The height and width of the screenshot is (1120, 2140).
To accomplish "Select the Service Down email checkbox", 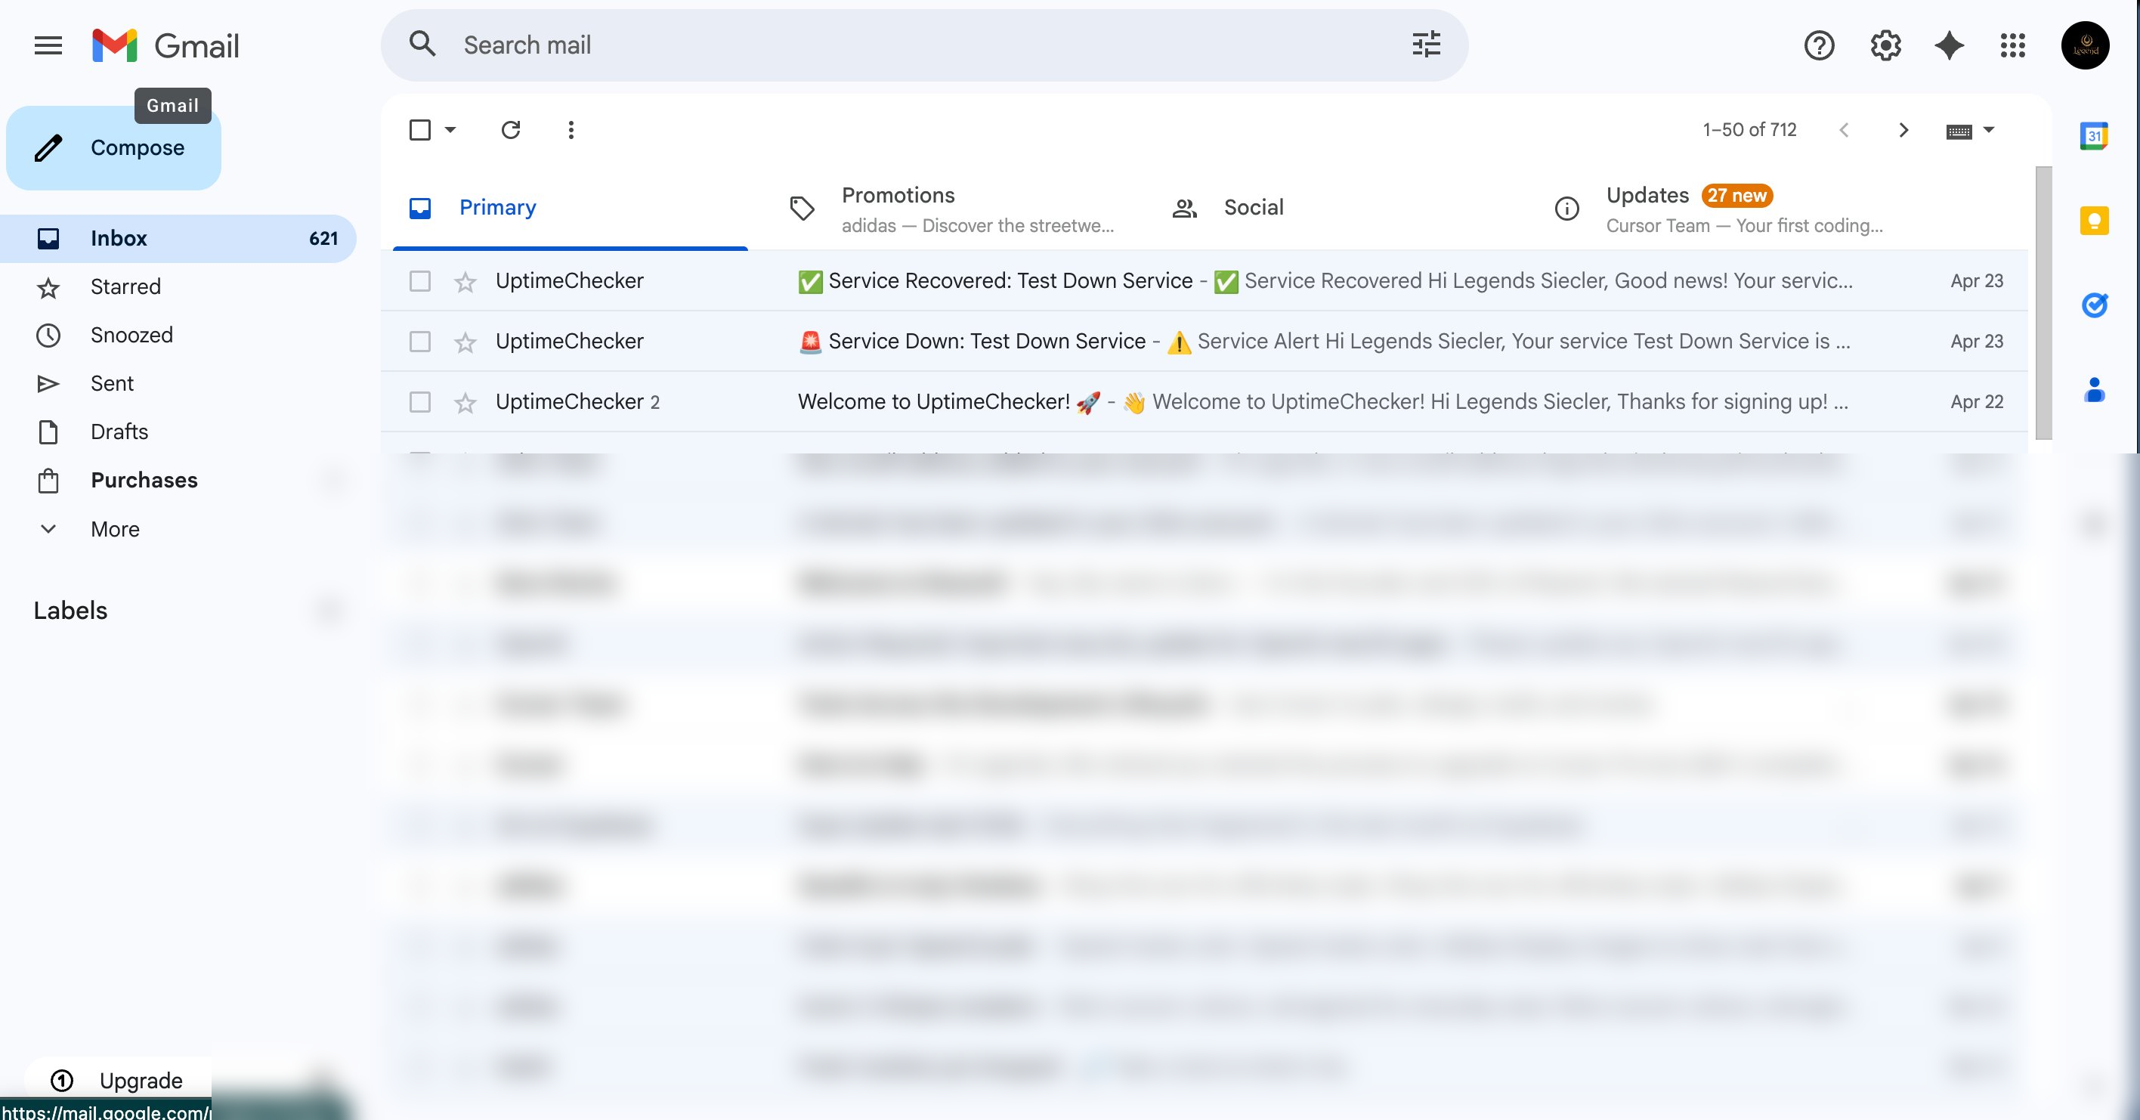I will [x=420, y=342].
